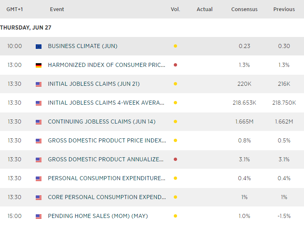
Task: Open Personal Consumption Expenditures event
Action: tap(107, 178)
